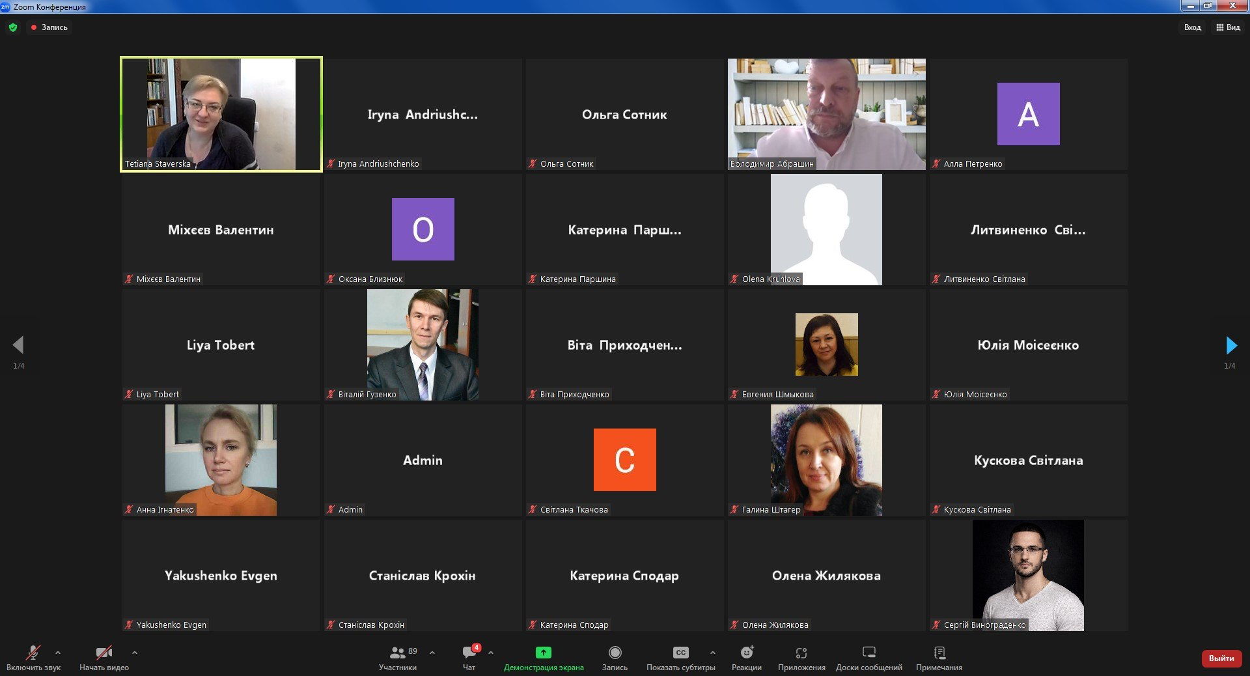Open the Вид view layout menu
This screenshot has height=676, width=1250.
[x=1228, y=27]
